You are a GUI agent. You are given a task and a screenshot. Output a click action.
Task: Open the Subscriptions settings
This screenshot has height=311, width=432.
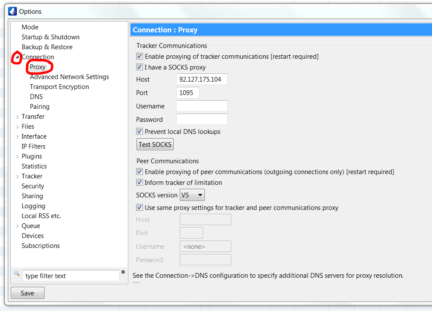[x=41, y=246]
